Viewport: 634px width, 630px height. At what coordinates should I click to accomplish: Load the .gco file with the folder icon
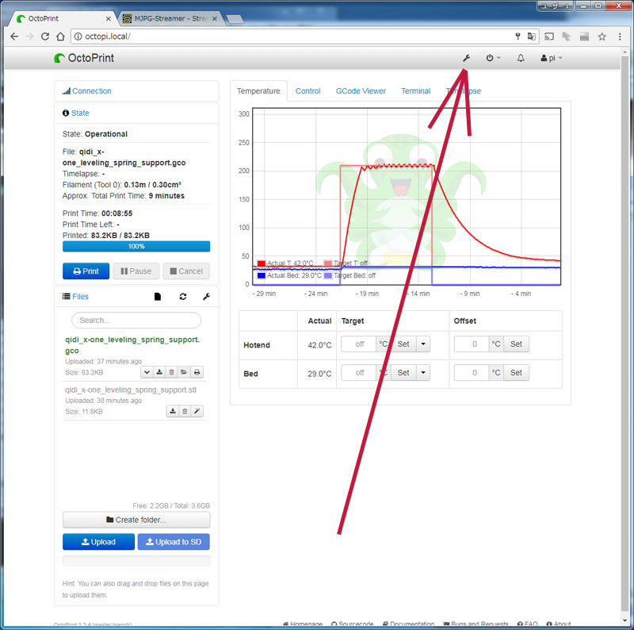click(184, 372)
